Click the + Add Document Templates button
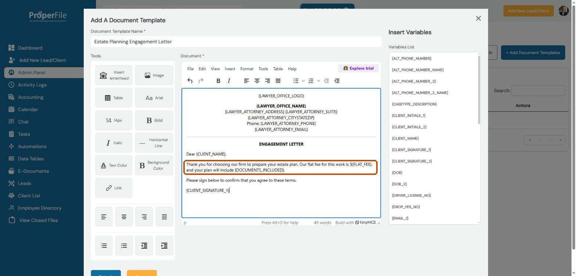576x276 pixels. tap(533, 53)
